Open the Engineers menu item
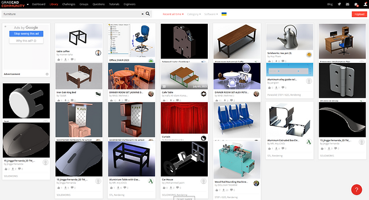 coord(130,4)
